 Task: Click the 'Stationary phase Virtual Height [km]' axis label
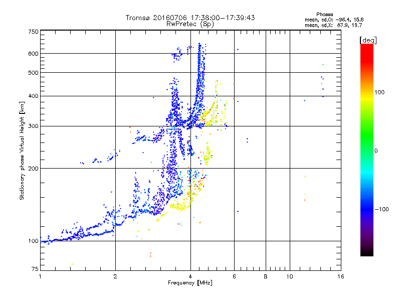(22, 151)
